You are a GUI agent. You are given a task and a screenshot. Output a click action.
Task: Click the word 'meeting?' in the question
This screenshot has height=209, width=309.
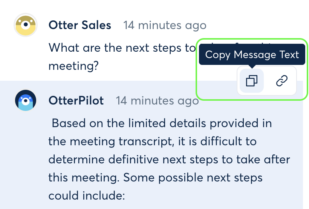(x=73, y=66)
